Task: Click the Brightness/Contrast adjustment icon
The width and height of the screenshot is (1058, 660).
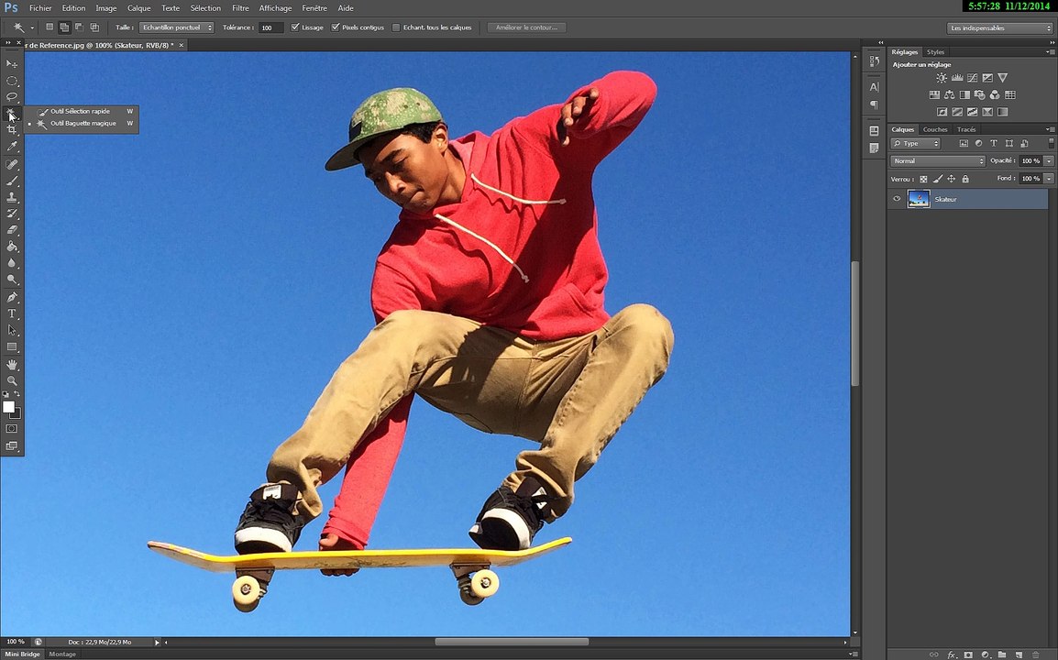Action: pyautogui.click(x=942, y=78)
